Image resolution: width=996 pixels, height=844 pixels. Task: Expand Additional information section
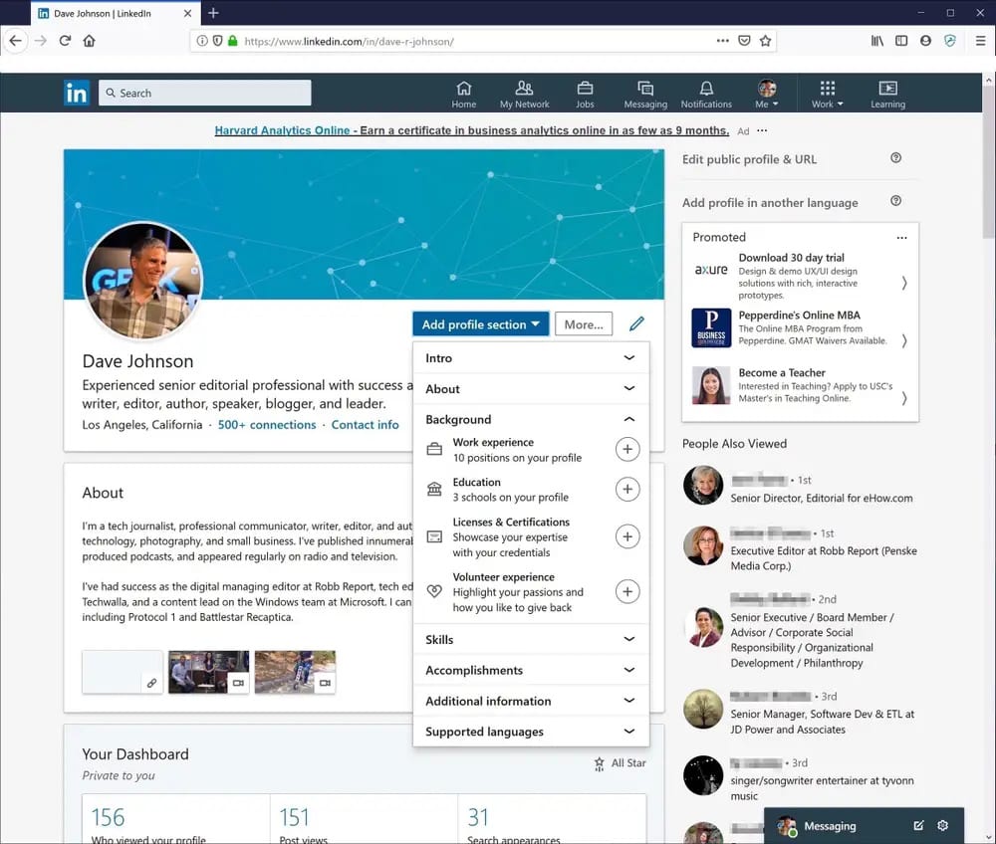point(531,701)
